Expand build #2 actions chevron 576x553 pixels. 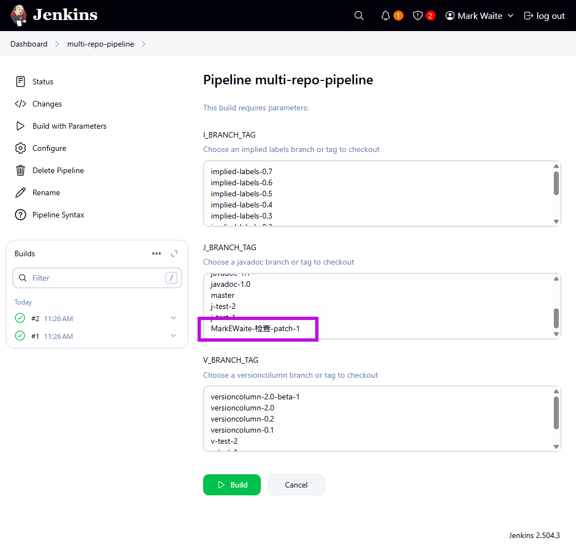(173, 318)
